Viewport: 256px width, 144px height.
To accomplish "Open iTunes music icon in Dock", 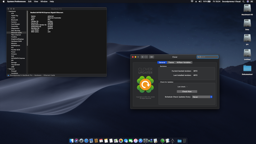I will point(135,141).
